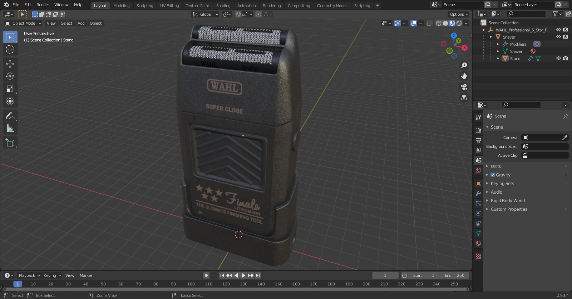Play the animation forward
Image resolution: width=572 pixels, height=299 pixels.
coord(243,275)
